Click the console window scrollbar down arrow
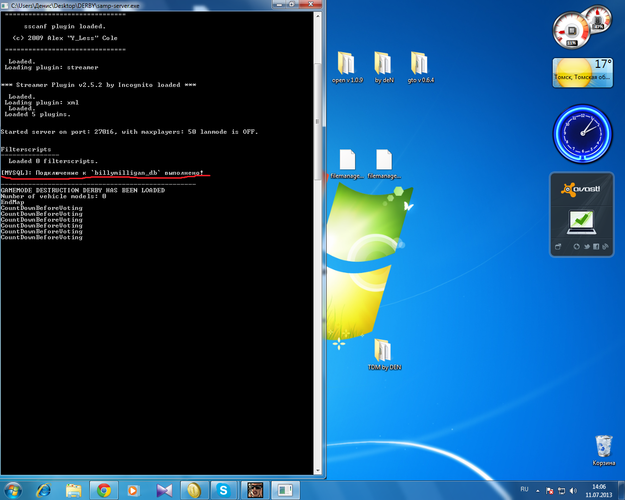The width and height of the screenshot is (625, 500). 318,471
